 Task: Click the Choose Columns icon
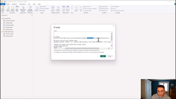(53, 7)
